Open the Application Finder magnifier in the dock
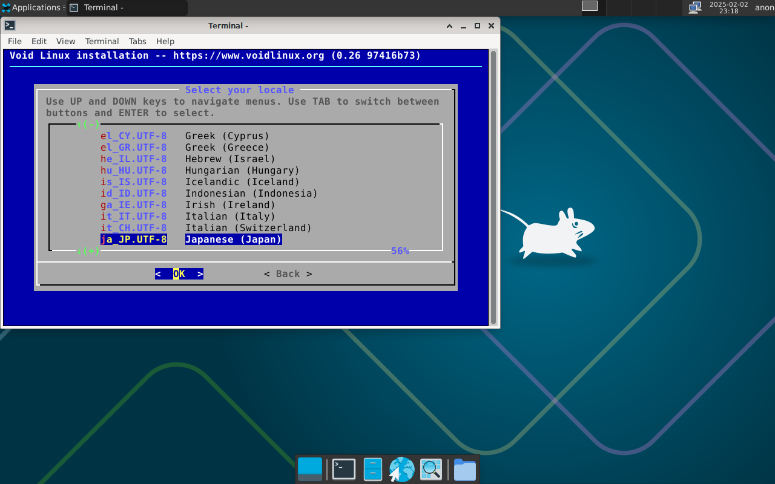 point(431,469)
